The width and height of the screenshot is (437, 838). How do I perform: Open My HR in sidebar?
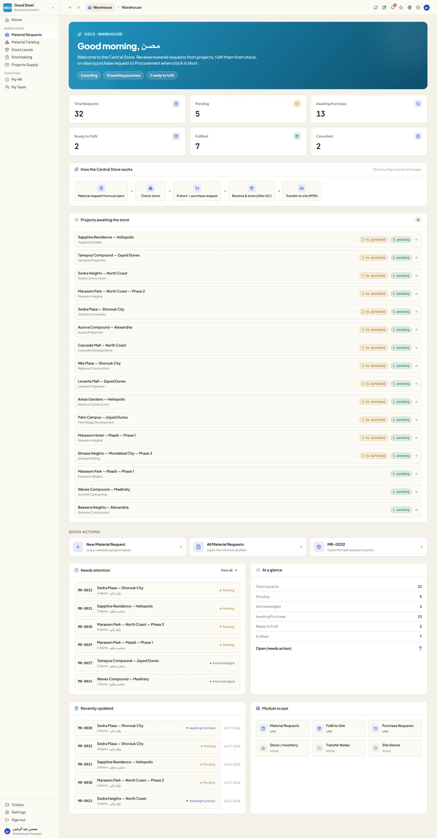point(30,80)
